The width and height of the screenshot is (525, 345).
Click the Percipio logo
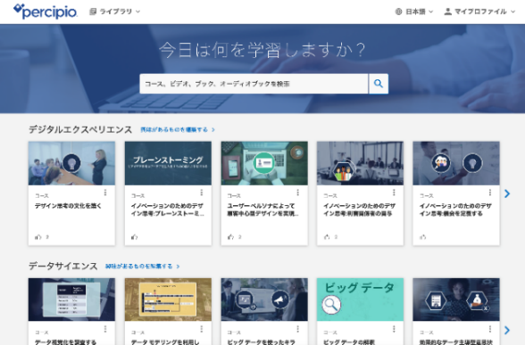pos(46,12)
